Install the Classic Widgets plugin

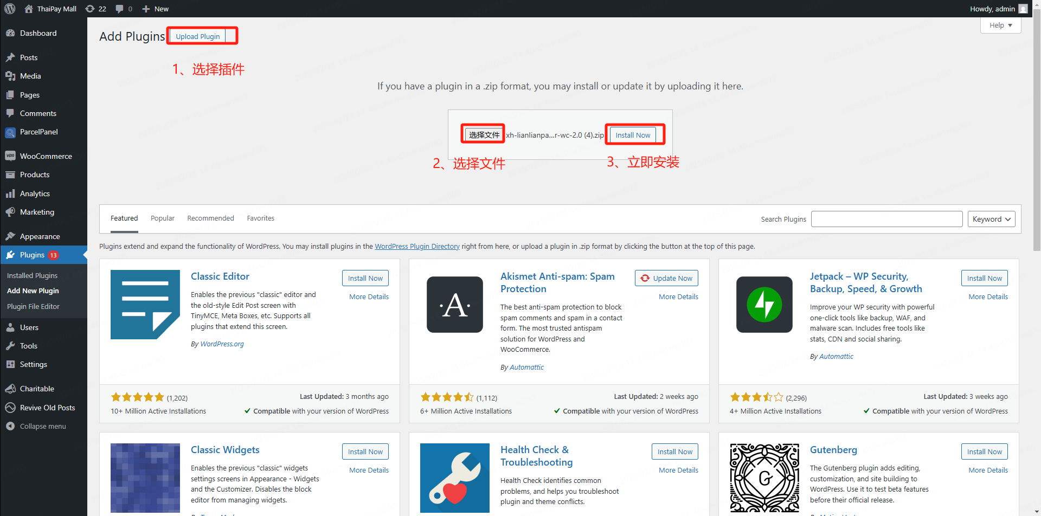pos(365,451)
